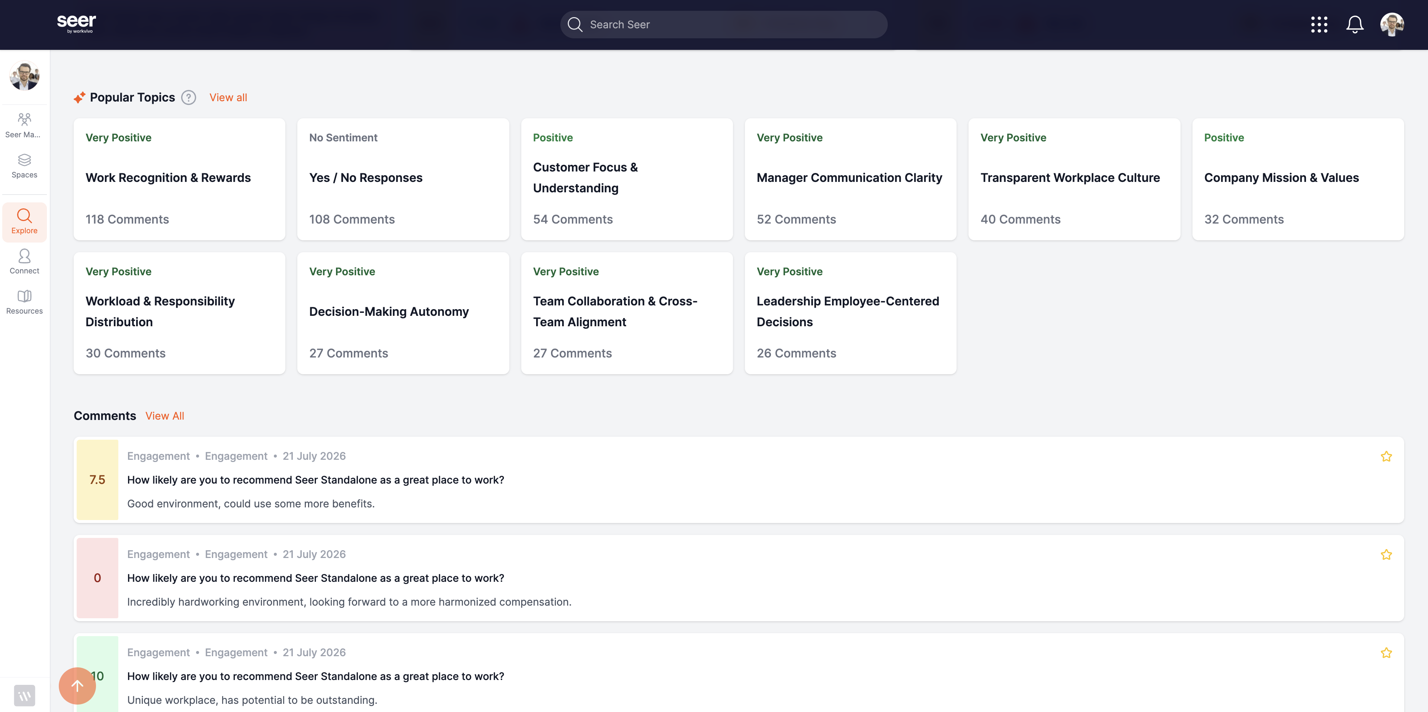
Task: Open the profile avatar in the top bar
Action: pos(1392,25)
